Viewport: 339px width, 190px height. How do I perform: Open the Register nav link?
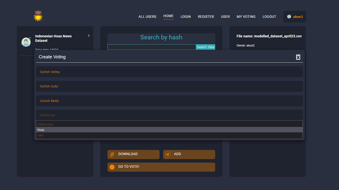pos(206,17)
